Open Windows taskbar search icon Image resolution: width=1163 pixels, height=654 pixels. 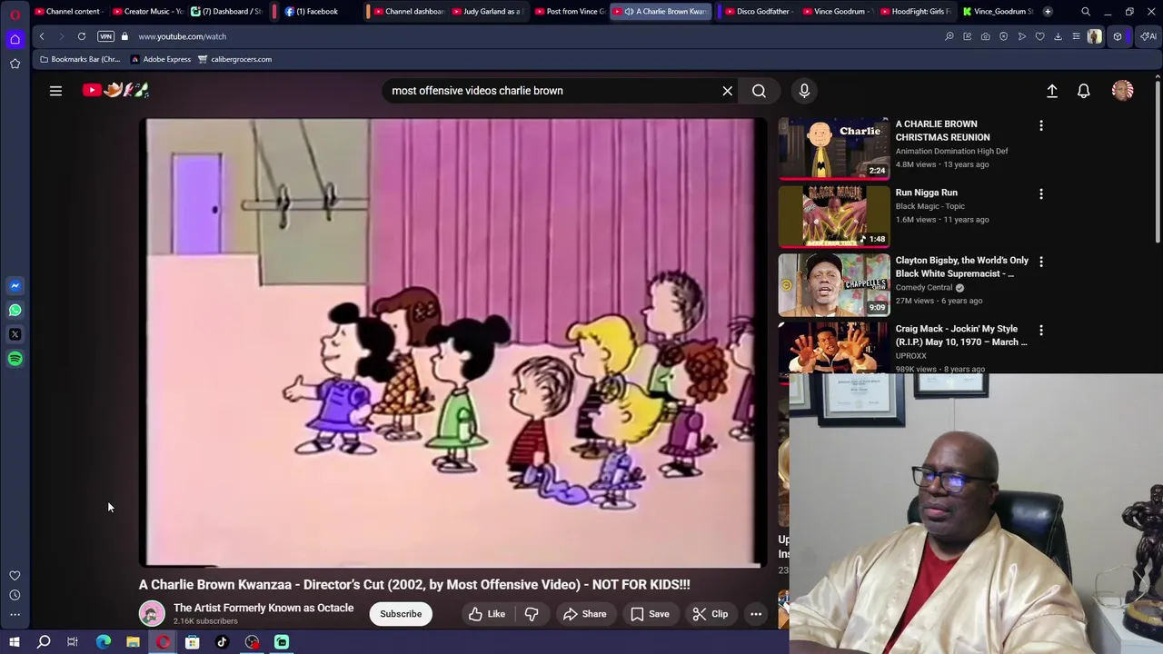44,642
